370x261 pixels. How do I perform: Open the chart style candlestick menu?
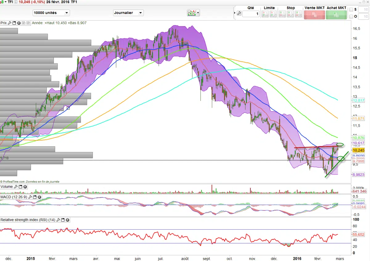click(x=4, y=2)
